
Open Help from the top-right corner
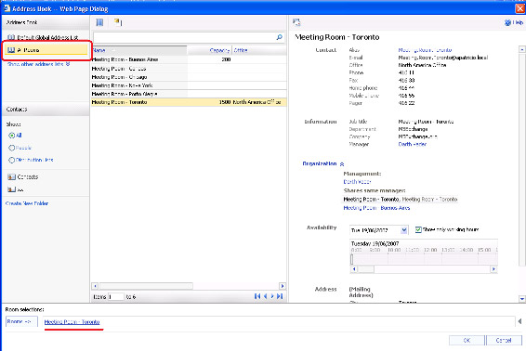tap(513, 22)
